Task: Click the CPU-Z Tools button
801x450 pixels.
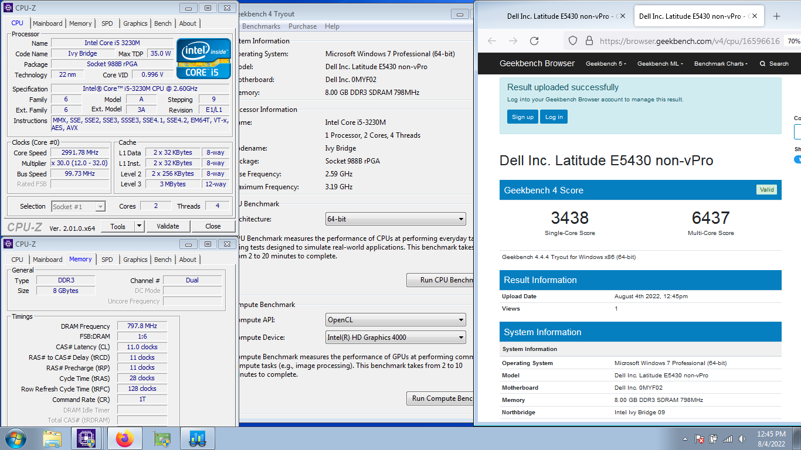Action: pos(118,226)
